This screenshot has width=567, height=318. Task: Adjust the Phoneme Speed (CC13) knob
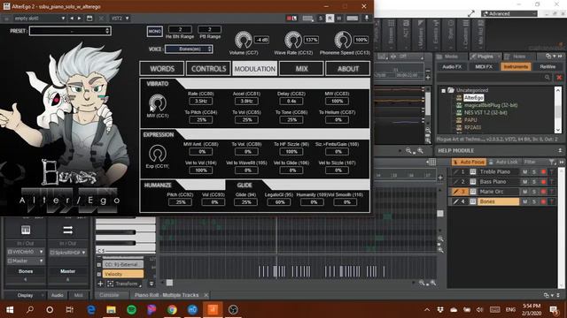pyautogui.click(x=343, y=40)
